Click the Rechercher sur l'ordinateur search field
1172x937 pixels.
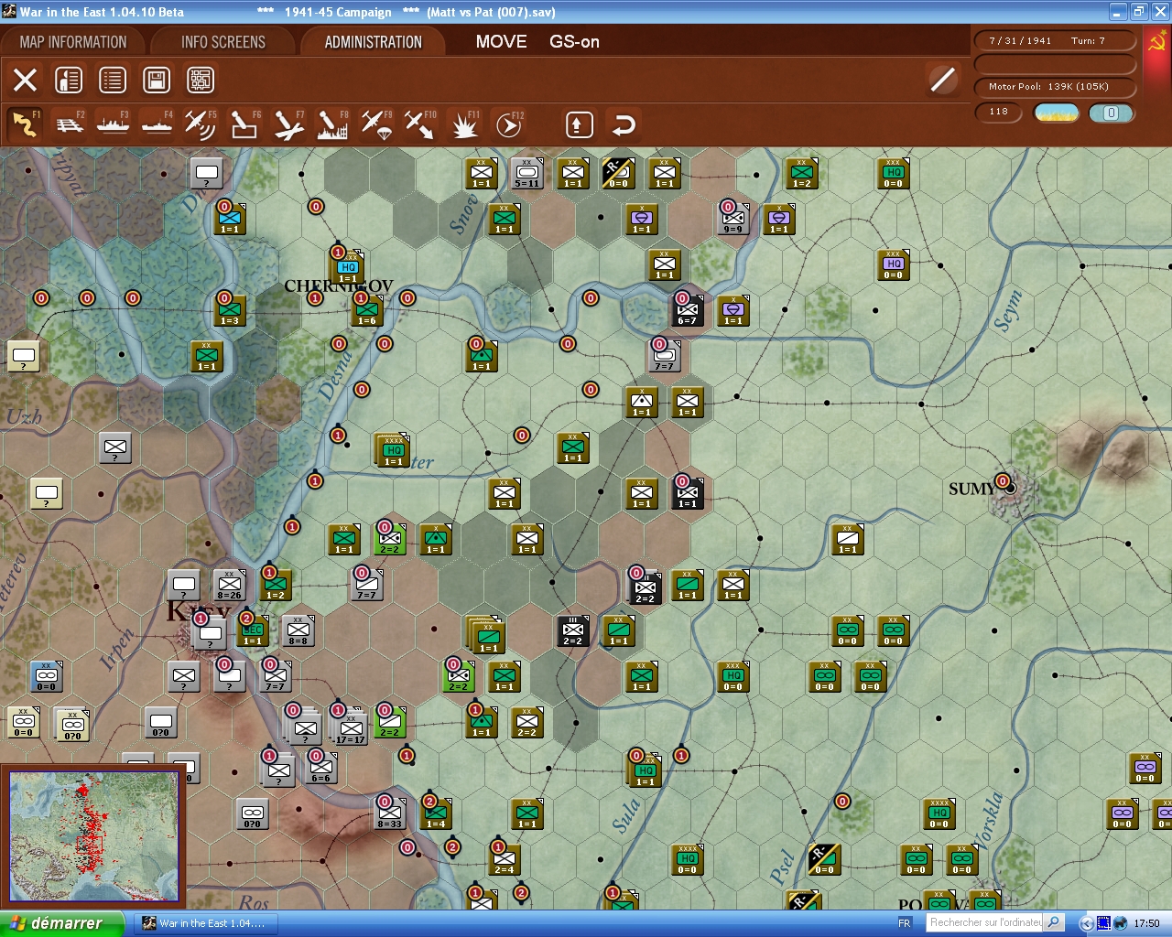(x=985, y=922)
